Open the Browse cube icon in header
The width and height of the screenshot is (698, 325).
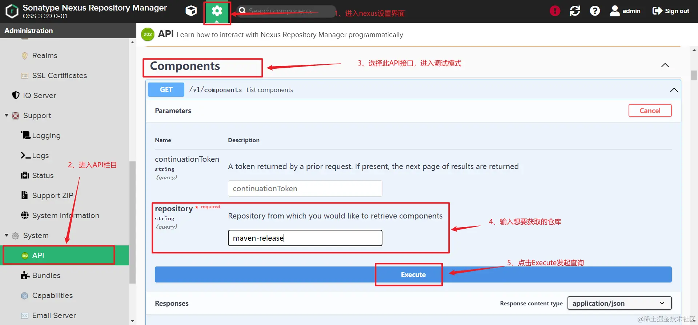(x=191, y=11)
